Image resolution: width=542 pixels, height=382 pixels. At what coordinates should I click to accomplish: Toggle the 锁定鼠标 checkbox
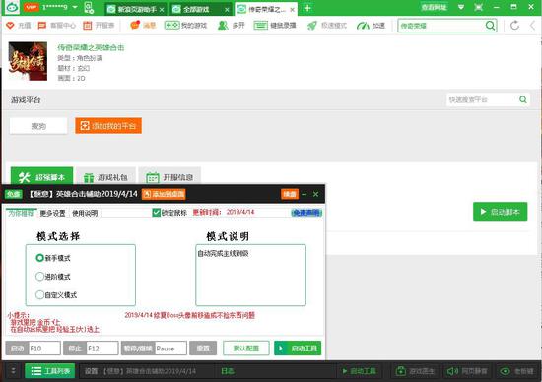pyautogui.click(x=157, y=213)
